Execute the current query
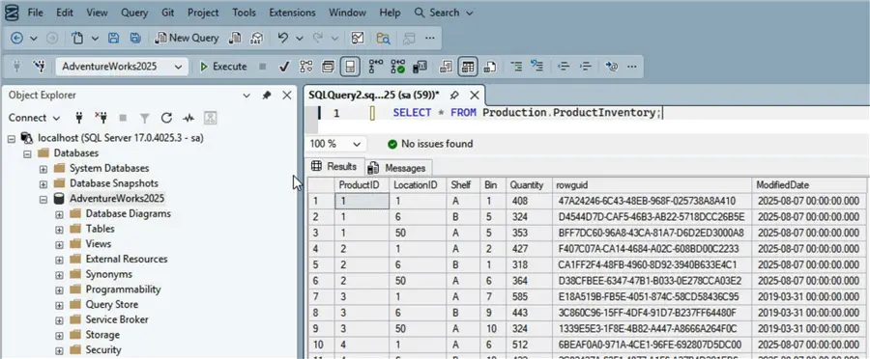870x359 pixels. 223,67
